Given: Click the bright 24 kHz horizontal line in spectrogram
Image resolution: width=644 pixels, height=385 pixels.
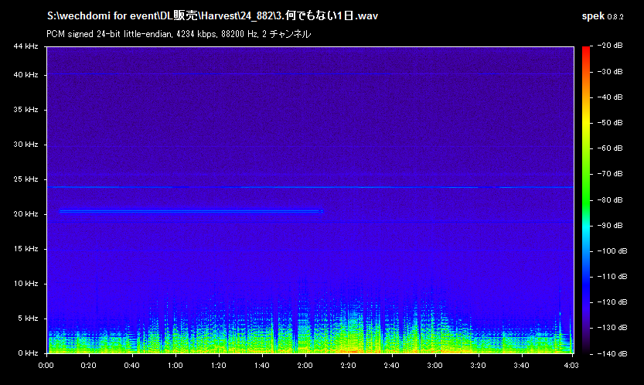Looking at the screenshot, I should (x=310, y=187).
